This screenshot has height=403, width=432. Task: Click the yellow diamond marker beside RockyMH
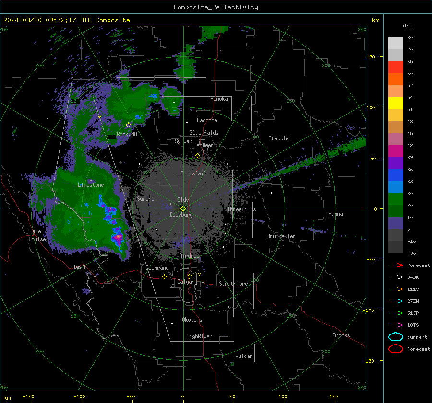(128, 125)
